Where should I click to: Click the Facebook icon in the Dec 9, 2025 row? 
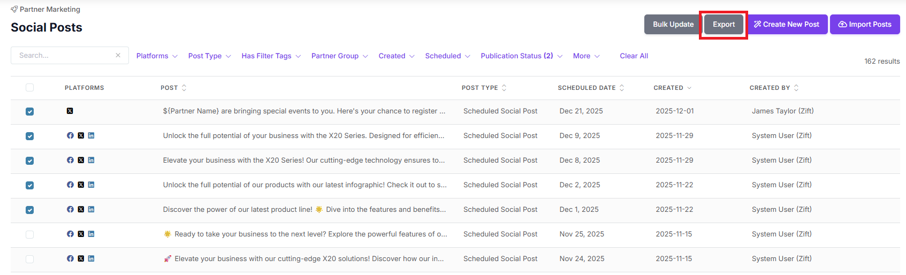70,135
